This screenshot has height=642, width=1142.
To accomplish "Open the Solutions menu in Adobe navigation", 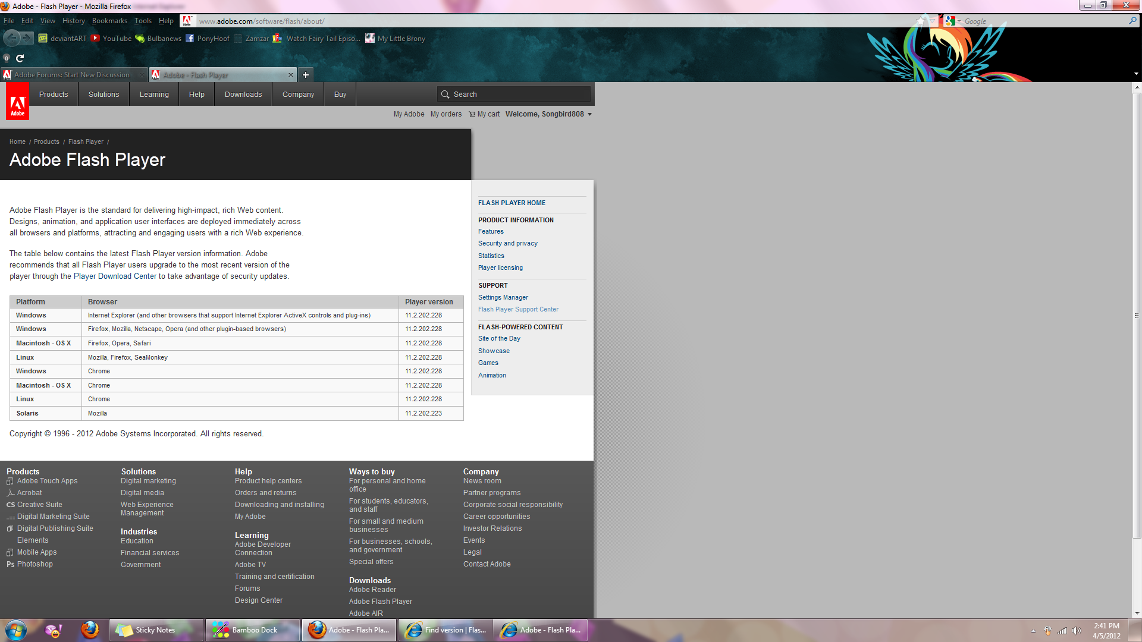I will (103, 95).
